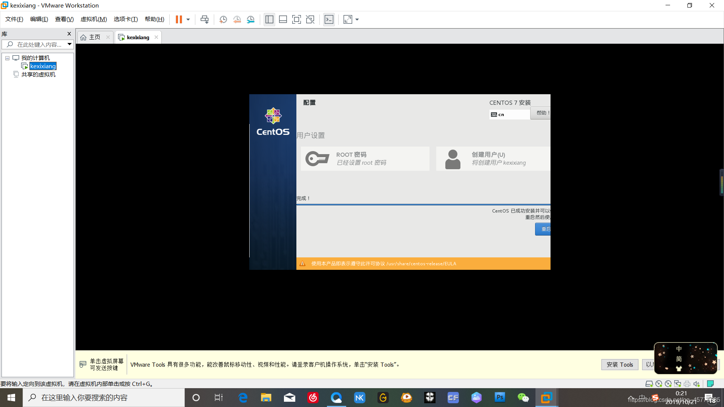Revert to previous snapshot icon

coord(237,19)
